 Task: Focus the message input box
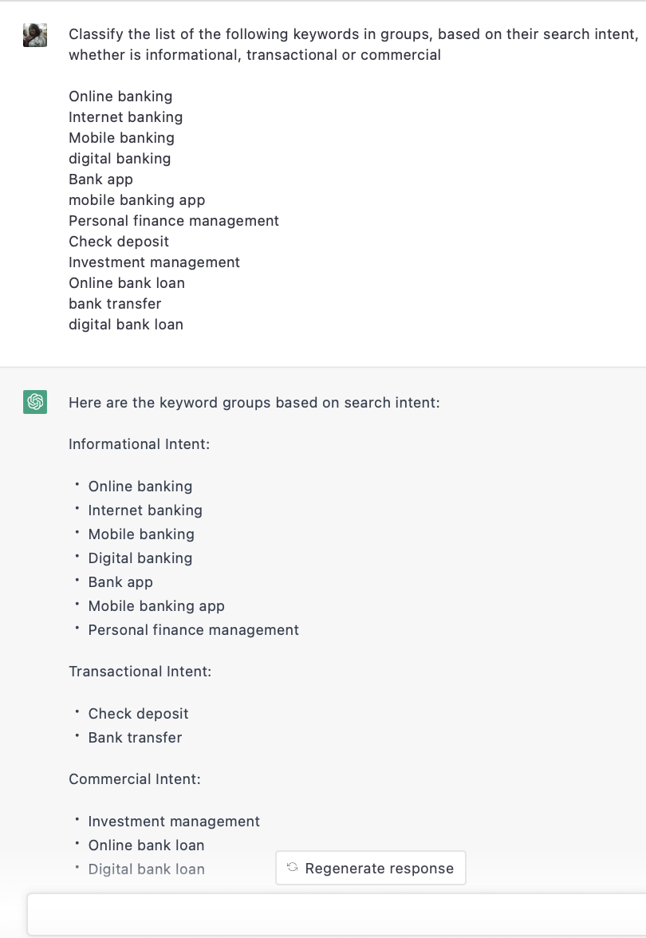(x=335, y=914)
